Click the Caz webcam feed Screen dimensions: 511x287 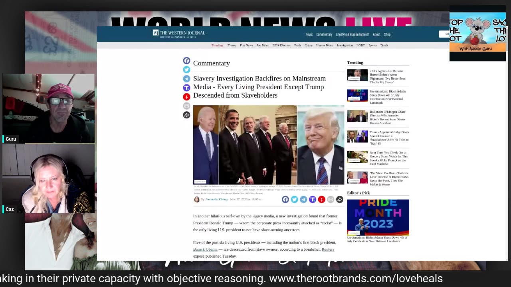pyautogui.click(x=49, y=179)
